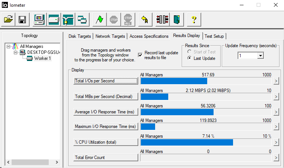
Task: Click the Topology horizontal scrollbar thumb
Action: [x=30, y=162]
